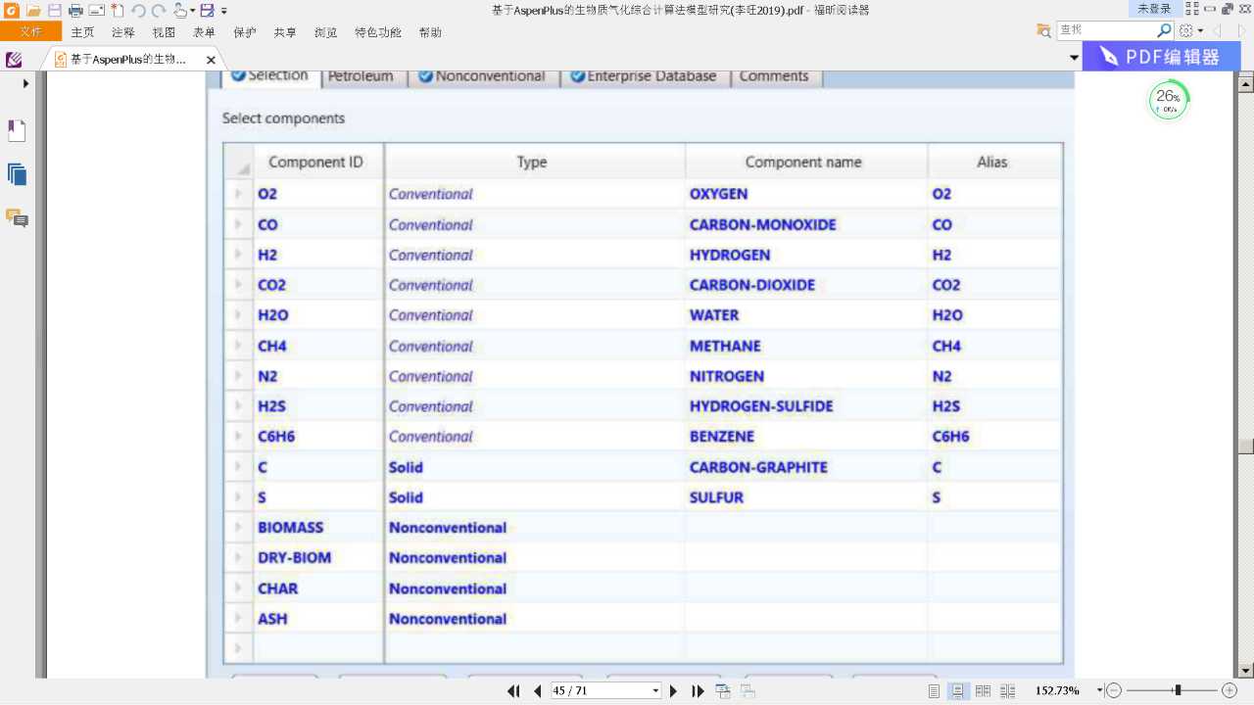Open the 文件 menu
Image resolution: width=1254 pixels, height=705 pixels.
tap(30, 31)
